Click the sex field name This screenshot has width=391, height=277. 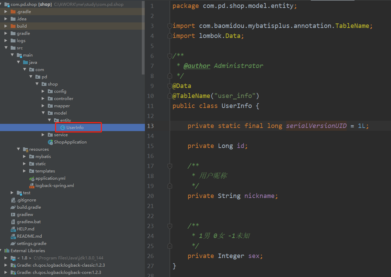point(254,256)
